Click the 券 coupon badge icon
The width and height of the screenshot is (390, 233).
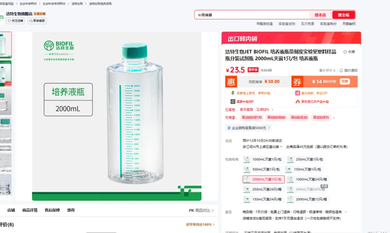(297, 82)
